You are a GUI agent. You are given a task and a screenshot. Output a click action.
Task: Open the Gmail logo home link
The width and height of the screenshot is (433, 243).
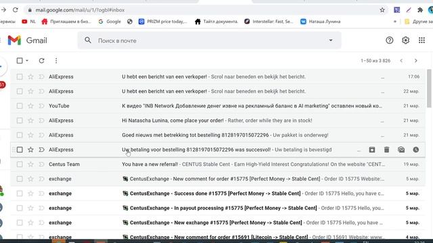point(27,40)
